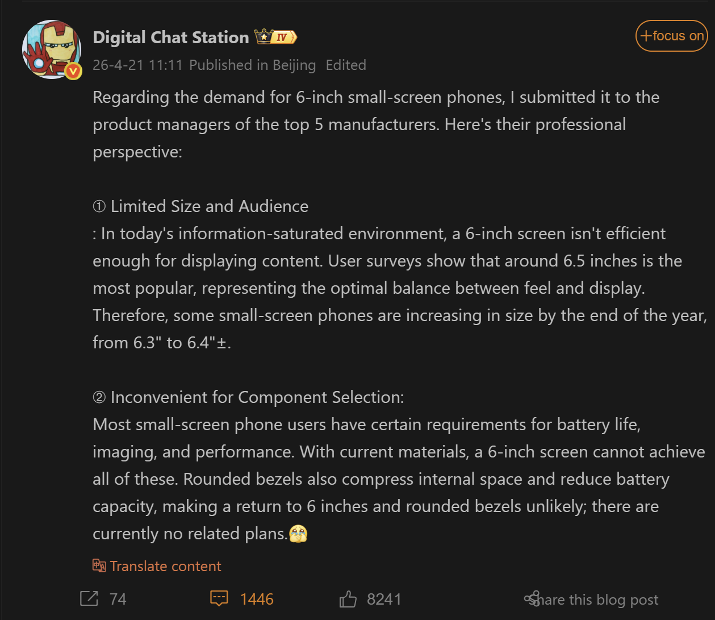Click the repost count 74
The width and height of the screenshot is (715, 620).
click(x=118, y=599)
